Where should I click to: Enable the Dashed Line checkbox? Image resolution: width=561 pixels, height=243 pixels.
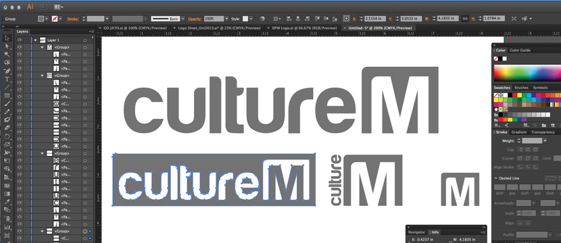495,178
